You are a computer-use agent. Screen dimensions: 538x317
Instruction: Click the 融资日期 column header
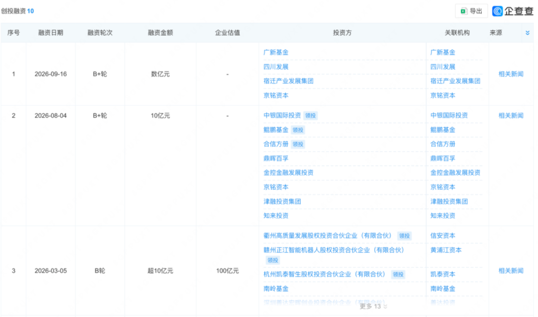click(x=50, y=32)
